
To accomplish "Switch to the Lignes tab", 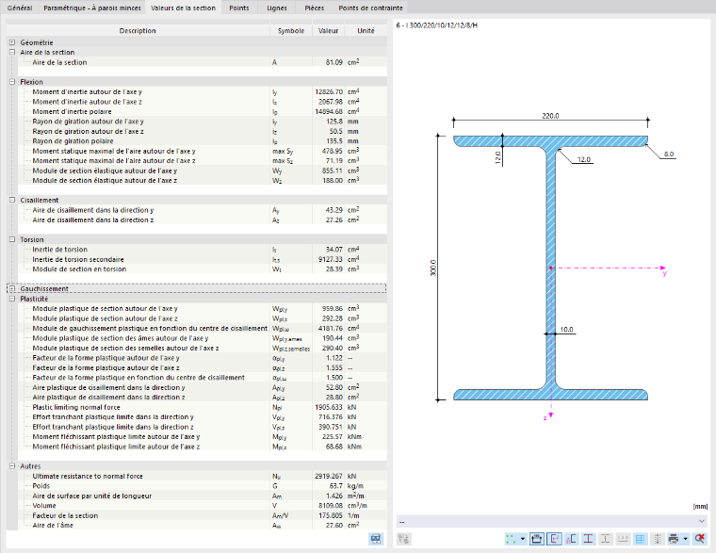I will point(277,8).
